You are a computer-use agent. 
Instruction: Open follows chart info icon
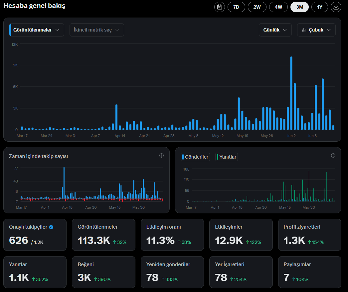point(161,155)
